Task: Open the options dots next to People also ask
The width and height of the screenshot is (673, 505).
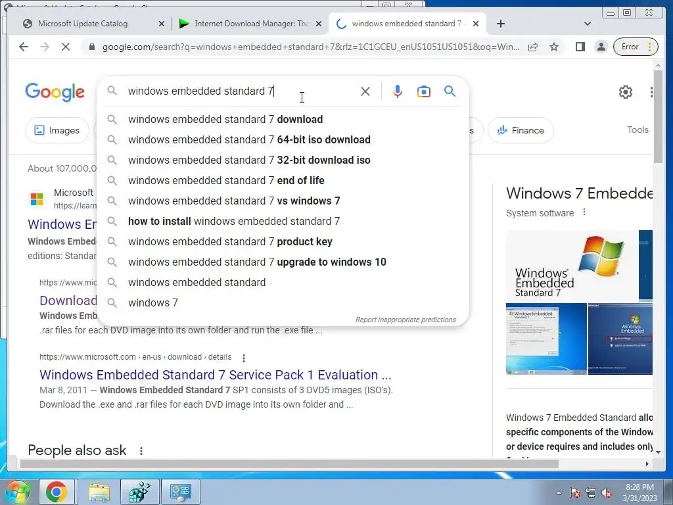Action: (141, 450)
